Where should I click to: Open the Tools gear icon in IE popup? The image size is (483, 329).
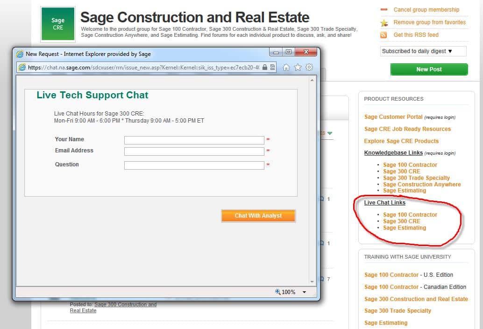point(309,67)
